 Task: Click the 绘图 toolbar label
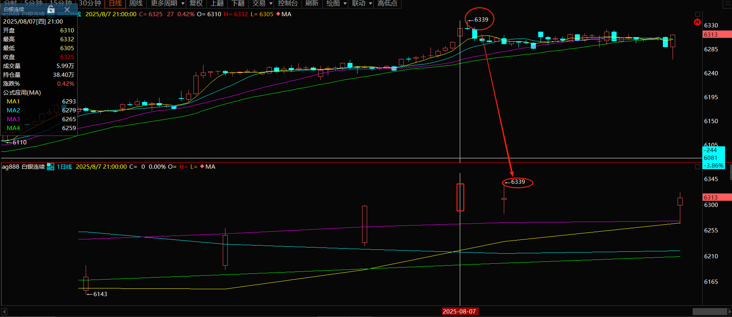click(x=333, y=3)
